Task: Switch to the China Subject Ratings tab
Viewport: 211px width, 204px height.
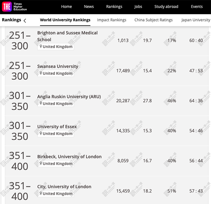Action: point(153,20)
